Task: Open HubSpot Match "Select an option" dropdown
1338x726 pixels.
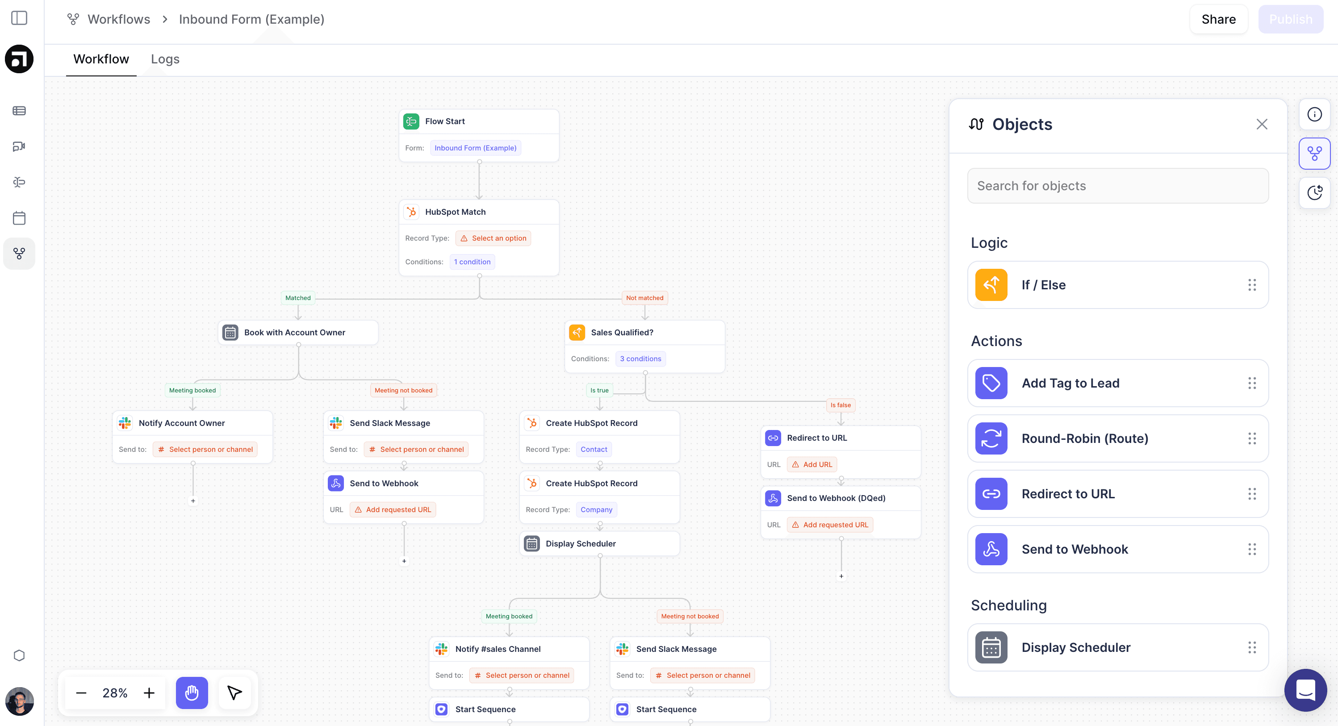Action: pos(493,238)
